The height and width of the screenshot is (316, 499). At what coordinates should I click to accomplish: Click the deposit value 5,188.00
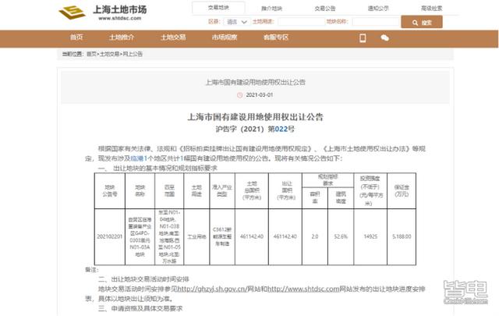402,236
